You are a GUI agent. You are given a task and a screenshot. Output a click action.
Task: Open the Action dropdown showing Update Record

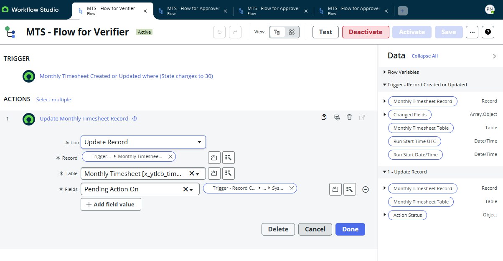(x=143, y=142)
